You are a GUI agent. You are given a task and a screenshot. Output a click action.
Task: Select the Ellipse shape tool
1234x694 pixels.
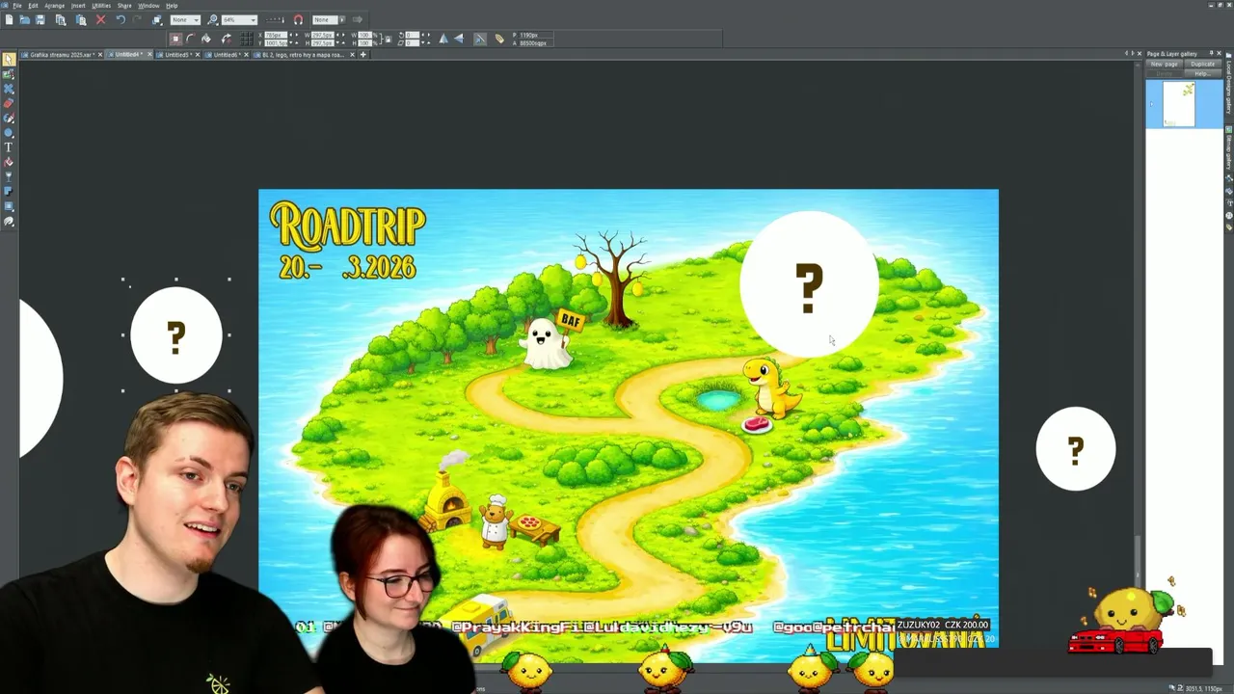(x=9, y=132)
